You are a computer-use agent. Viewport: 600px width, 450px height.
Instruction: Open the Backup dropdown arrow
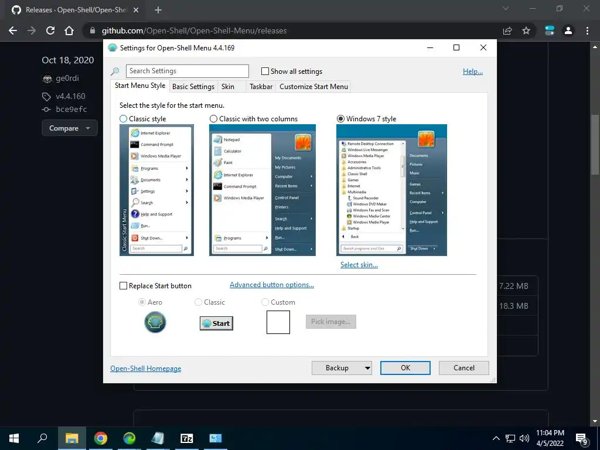coord(367,368)
